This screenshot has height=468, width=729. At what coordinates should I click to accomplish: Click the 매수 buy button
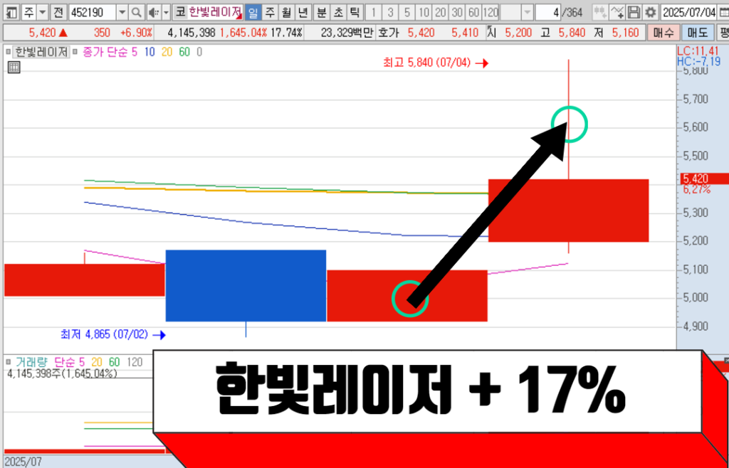[x=663, y=33]
